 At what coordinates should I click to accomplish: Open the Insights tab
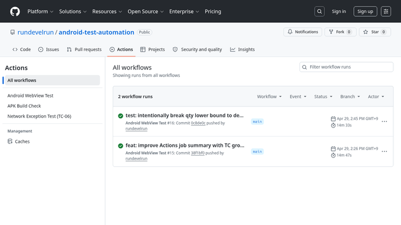click(242, 49)
